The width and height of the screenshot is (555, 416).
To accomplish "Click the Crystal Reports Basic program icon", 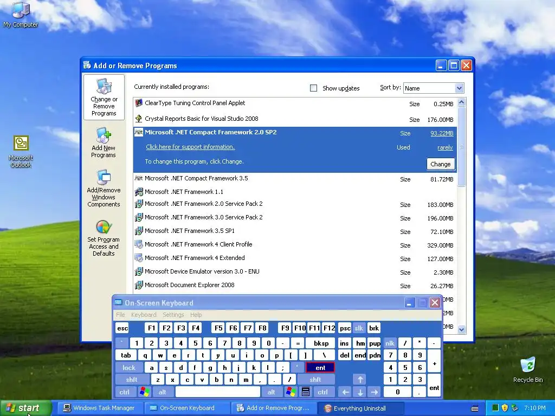I will point(139,119).
